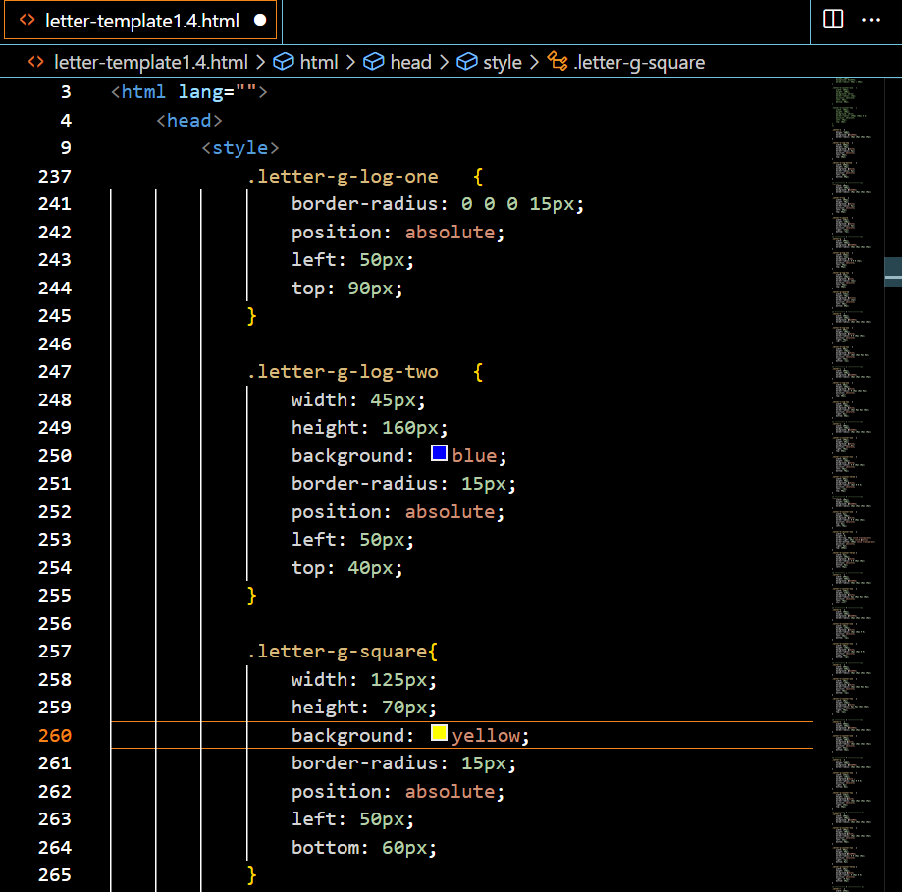Jump to the sticky <style> header line

pyautogui.click(x=240, y=148)
